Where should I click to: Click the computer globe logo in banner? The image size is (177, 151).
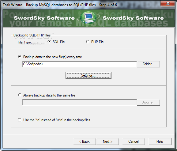88,18
